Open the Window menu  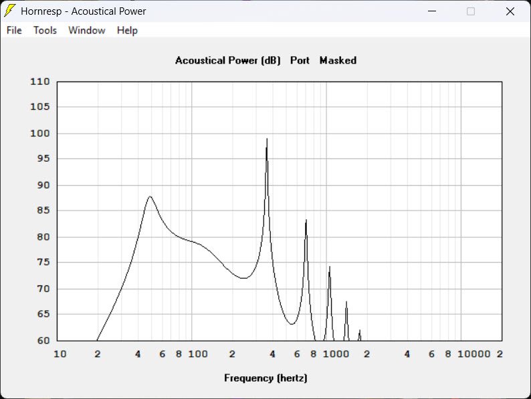(87, 31)
